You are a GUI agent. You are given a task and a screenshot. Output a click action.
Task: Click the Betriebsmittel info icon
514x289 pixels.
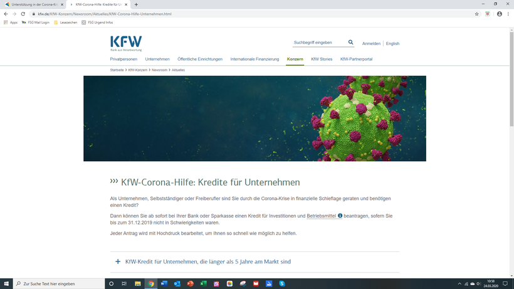point(340,216)
